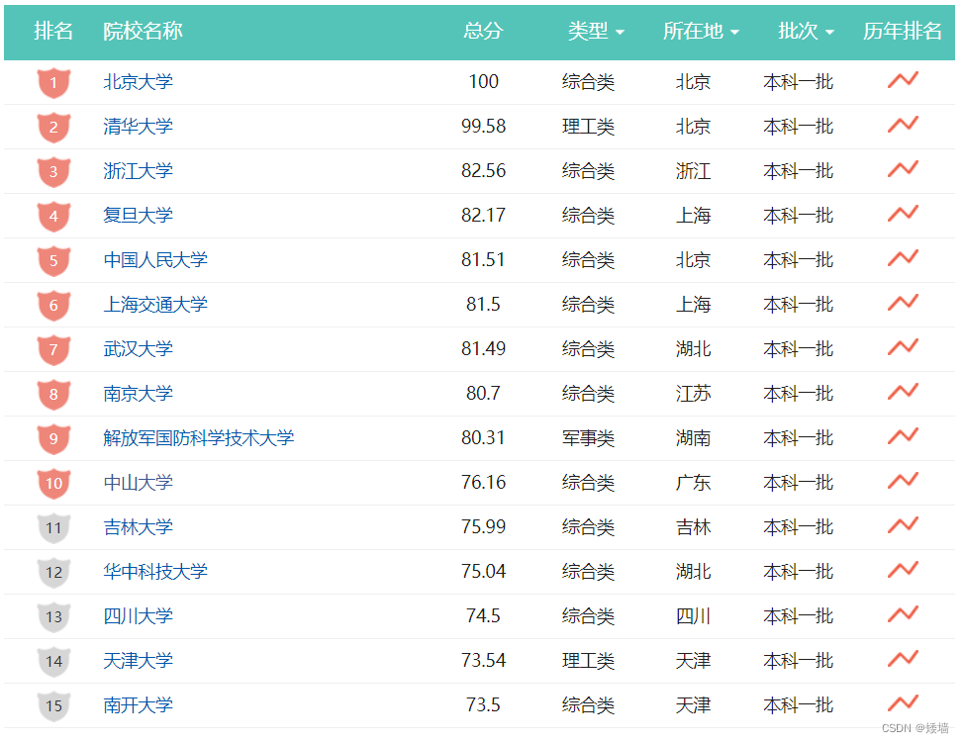Select the 理工类 cell in 清华大学 row

coord(588,127)
